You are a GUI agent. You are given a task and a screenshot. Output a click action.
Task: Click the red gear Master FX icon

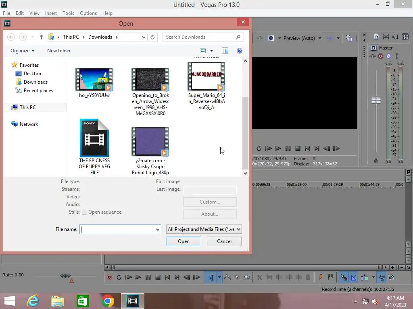380,56
